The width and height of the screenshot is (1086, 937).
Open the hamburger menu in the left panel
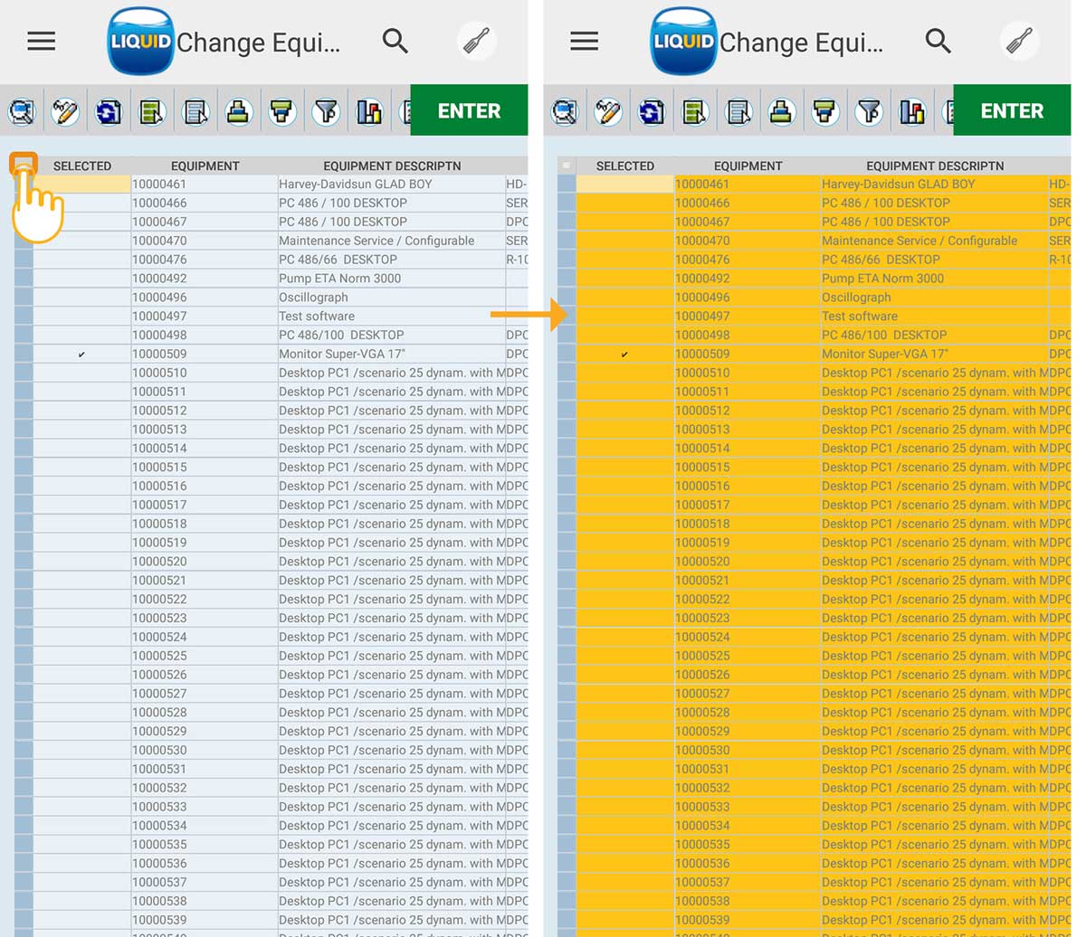(42, 42)
